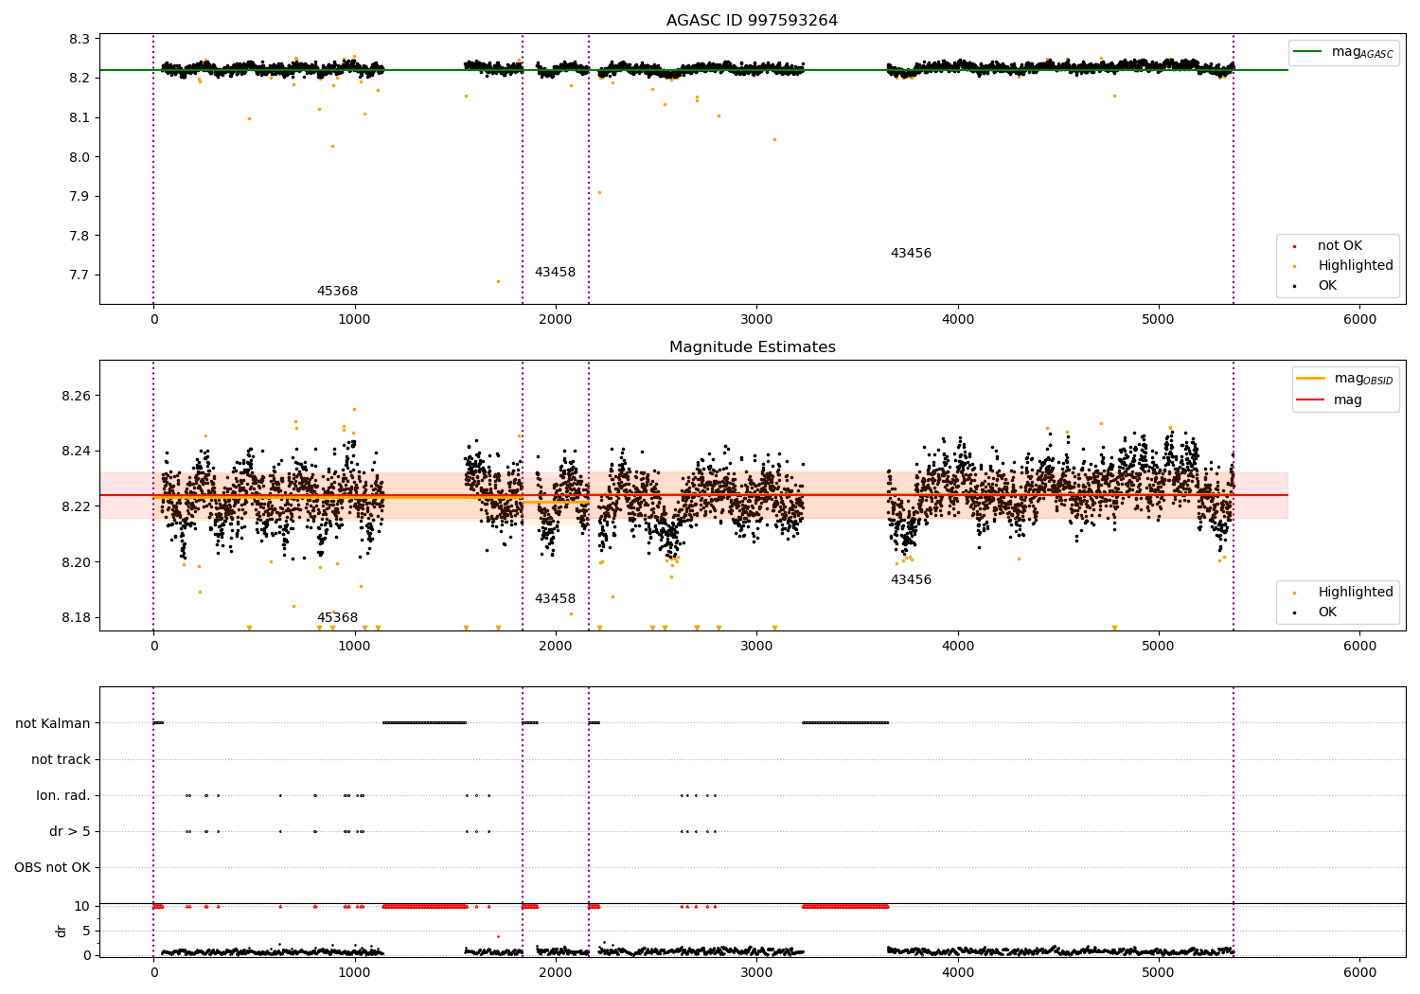
Task: Click the 8.26 y-axis tick label
Action: tap(76, 396)
